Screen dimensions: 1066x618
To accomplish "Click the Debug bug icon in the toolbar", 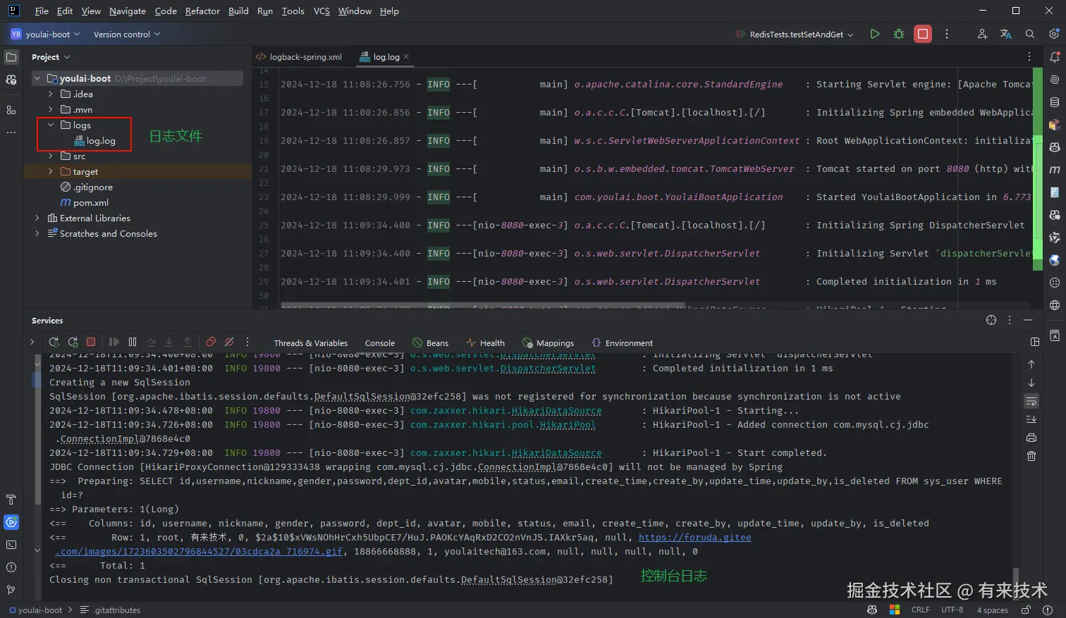I will (899, 34).
